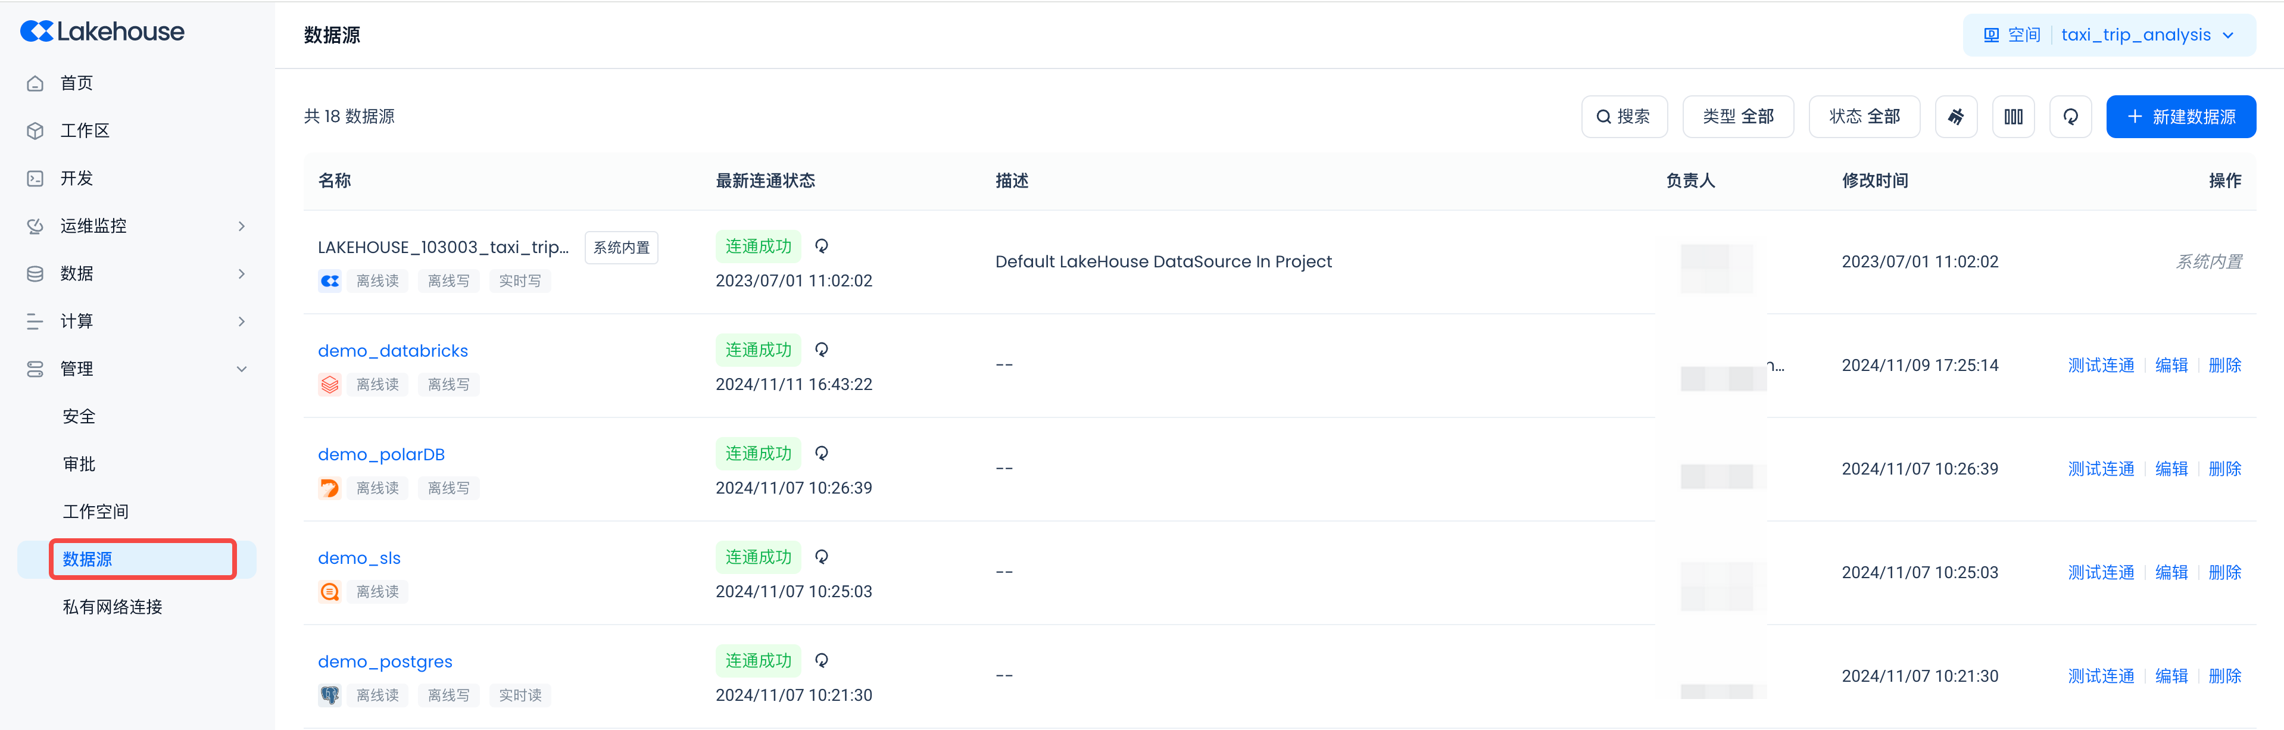Refresh connection status icon for demo_sls
The width and height of the screenshot is (2284, 730).
click(822, 557)
